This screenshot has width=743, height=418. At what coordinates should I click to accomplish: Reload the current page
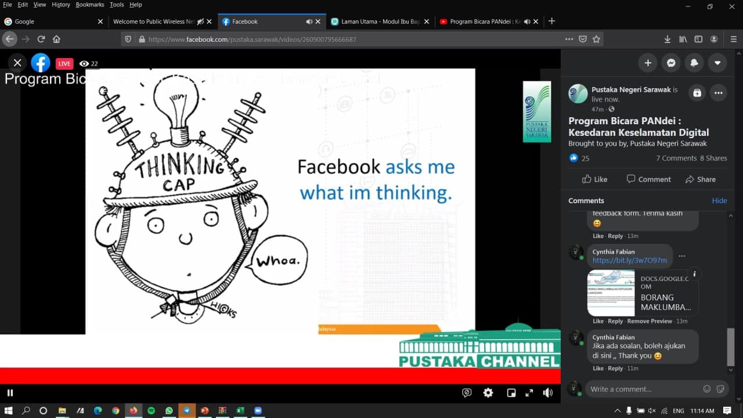click(41, 39)
